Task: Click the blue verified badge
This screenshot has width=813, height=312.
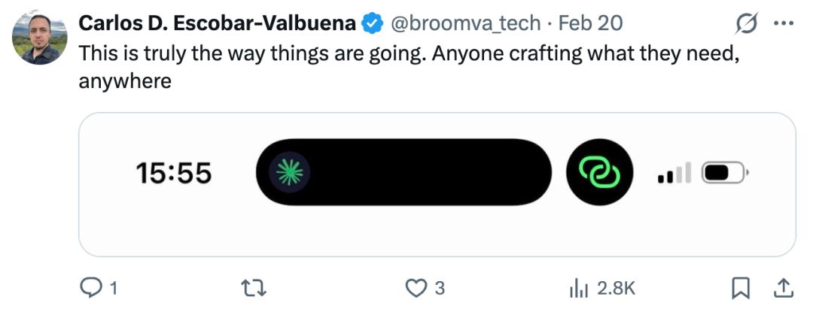Action: [x=373, y=23]
